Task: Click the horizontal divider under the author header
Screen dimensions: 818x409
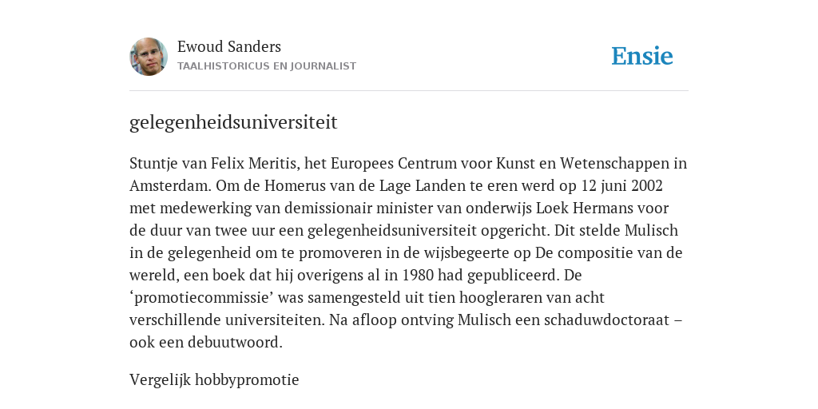Action: 409,91
